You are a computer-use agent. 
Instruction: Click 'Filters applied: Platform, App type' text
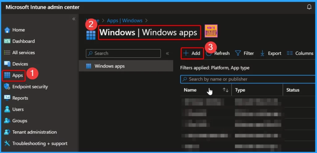point(215,68)
